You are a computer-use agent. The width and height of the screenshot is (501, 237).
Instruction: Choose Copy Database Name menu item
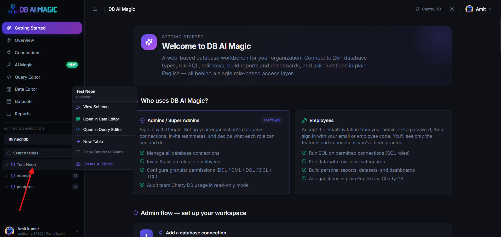coord(105,152)
